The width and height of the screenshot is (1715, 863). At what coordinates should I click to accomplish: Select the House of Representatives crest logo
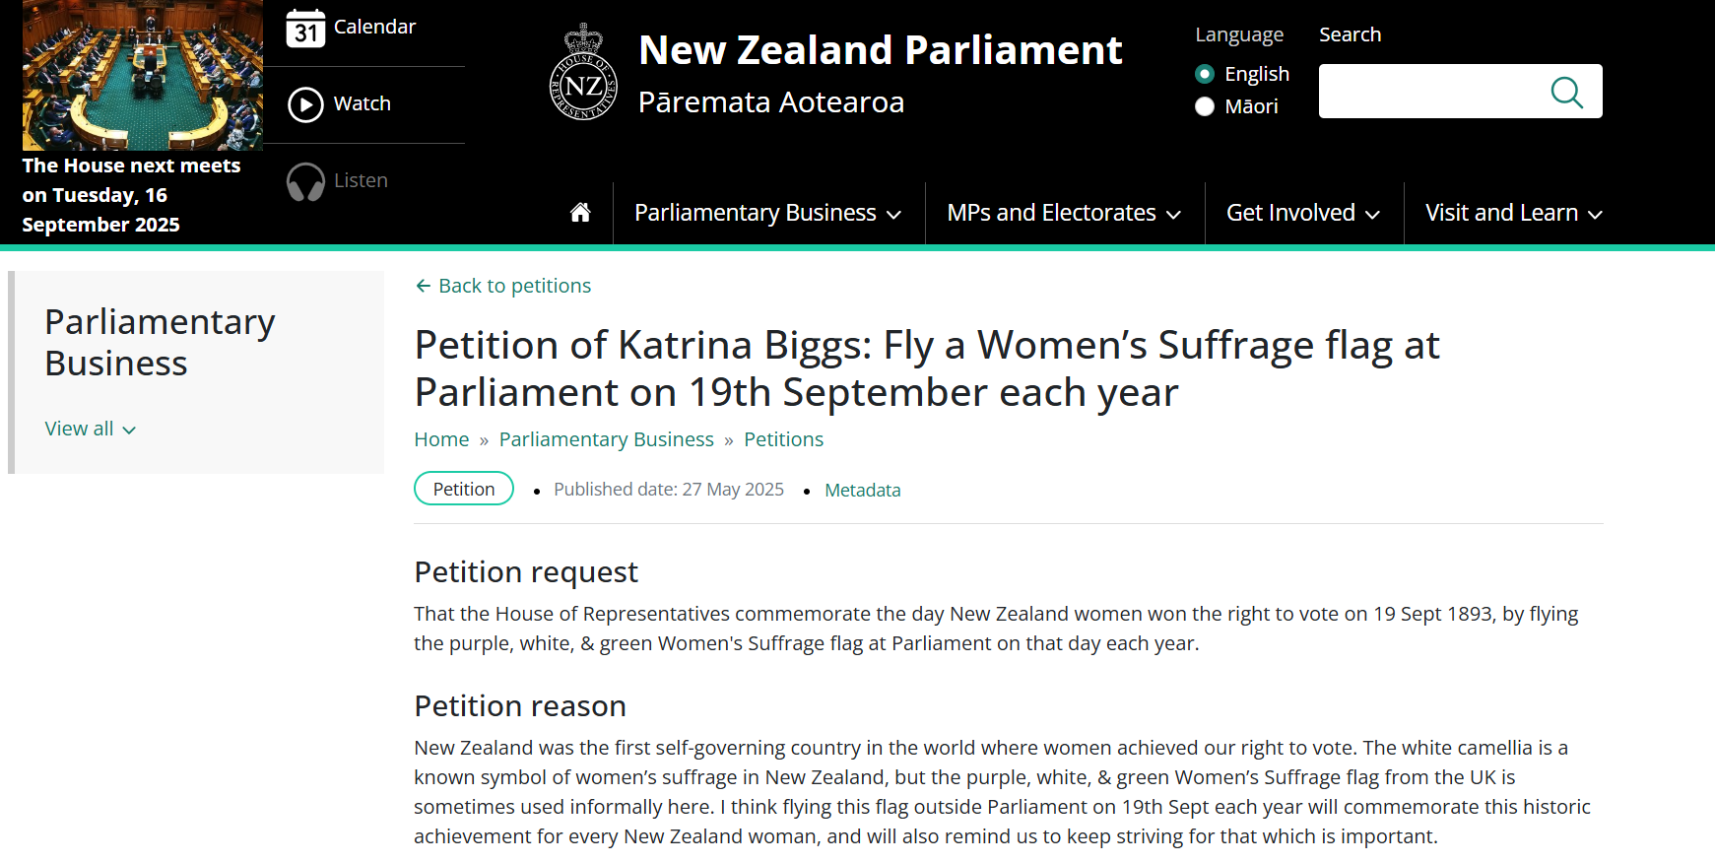(x=582, y=72)
